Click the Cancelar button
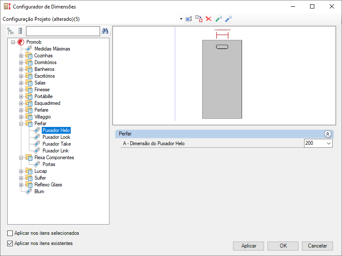Viewport: 342px width, 256px height. point(317,246)
